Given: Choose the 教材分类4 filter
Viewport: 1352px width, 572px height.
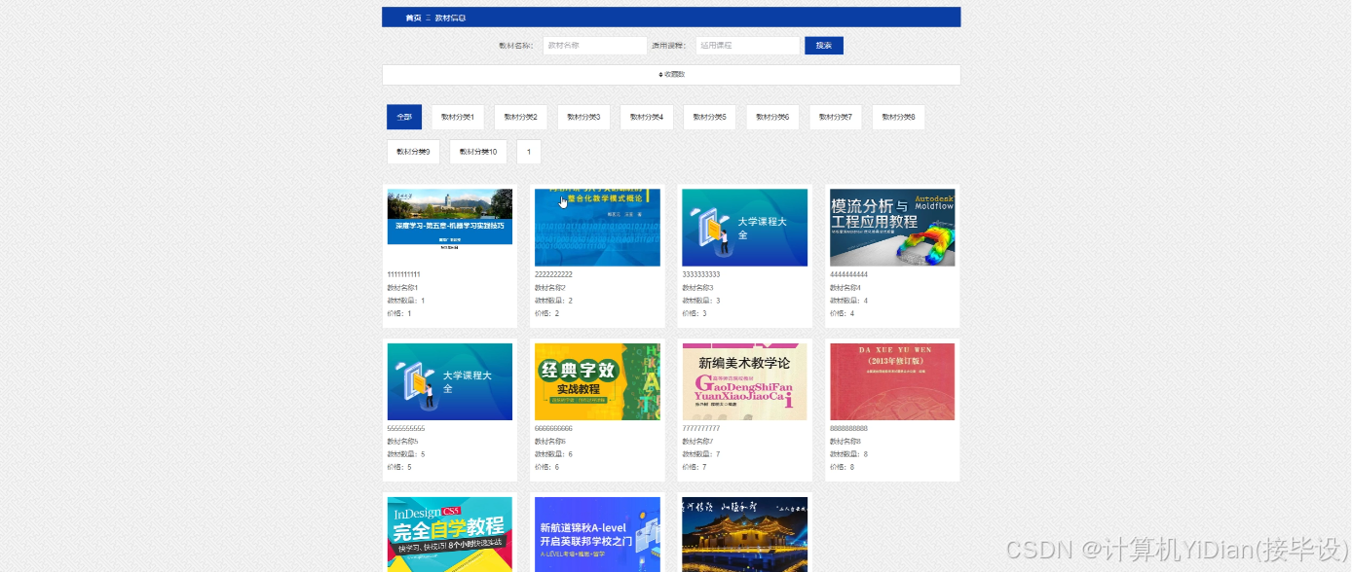Looking at the screenshot, I should click(647, 117).
